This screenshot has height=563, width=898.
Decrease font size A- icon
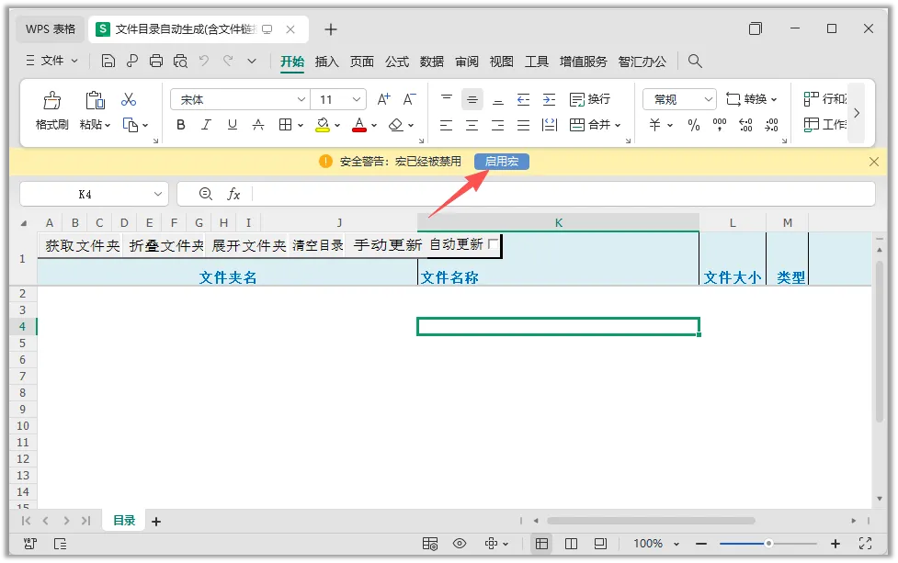point(410,99)
